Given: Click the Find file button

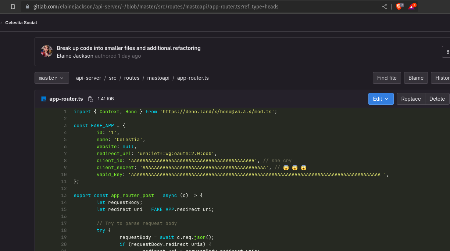Looking at the screenshot, I should 387,78.
